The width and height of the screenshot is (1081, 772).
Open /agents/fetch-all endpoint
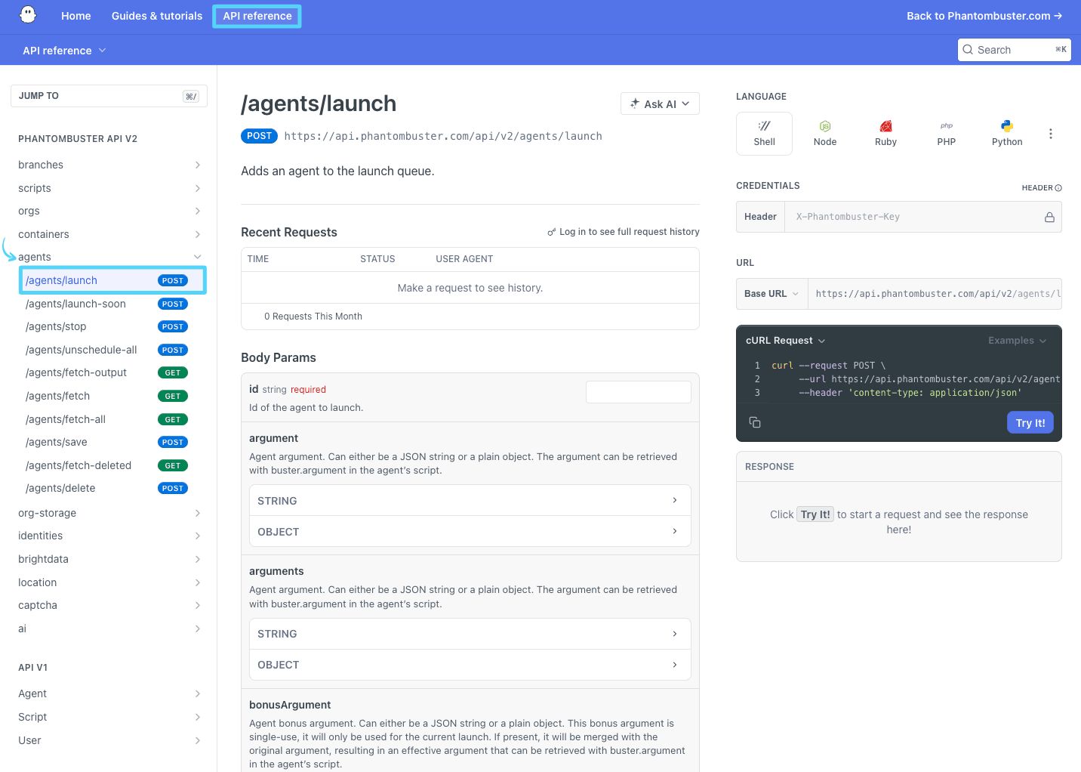(x=112, y=419)
